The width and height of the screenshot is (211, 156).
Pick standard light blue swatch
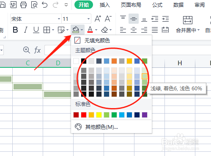tap(122, 115)
